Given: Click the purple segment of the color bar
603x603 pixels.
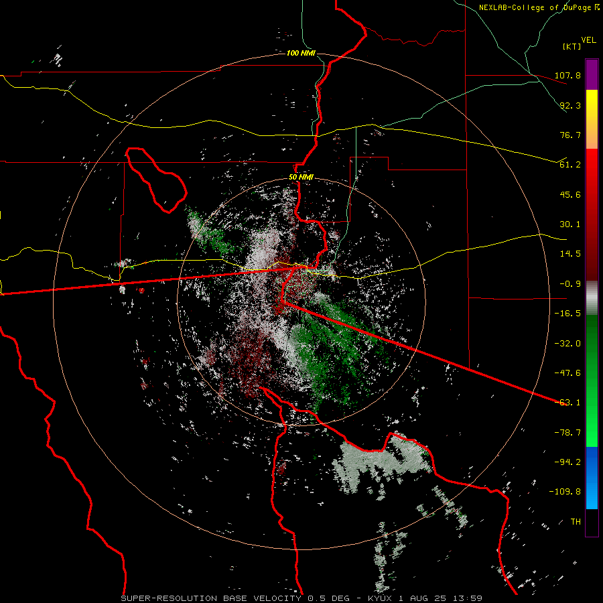Looking at the screenshot, I should coord(592,74).
